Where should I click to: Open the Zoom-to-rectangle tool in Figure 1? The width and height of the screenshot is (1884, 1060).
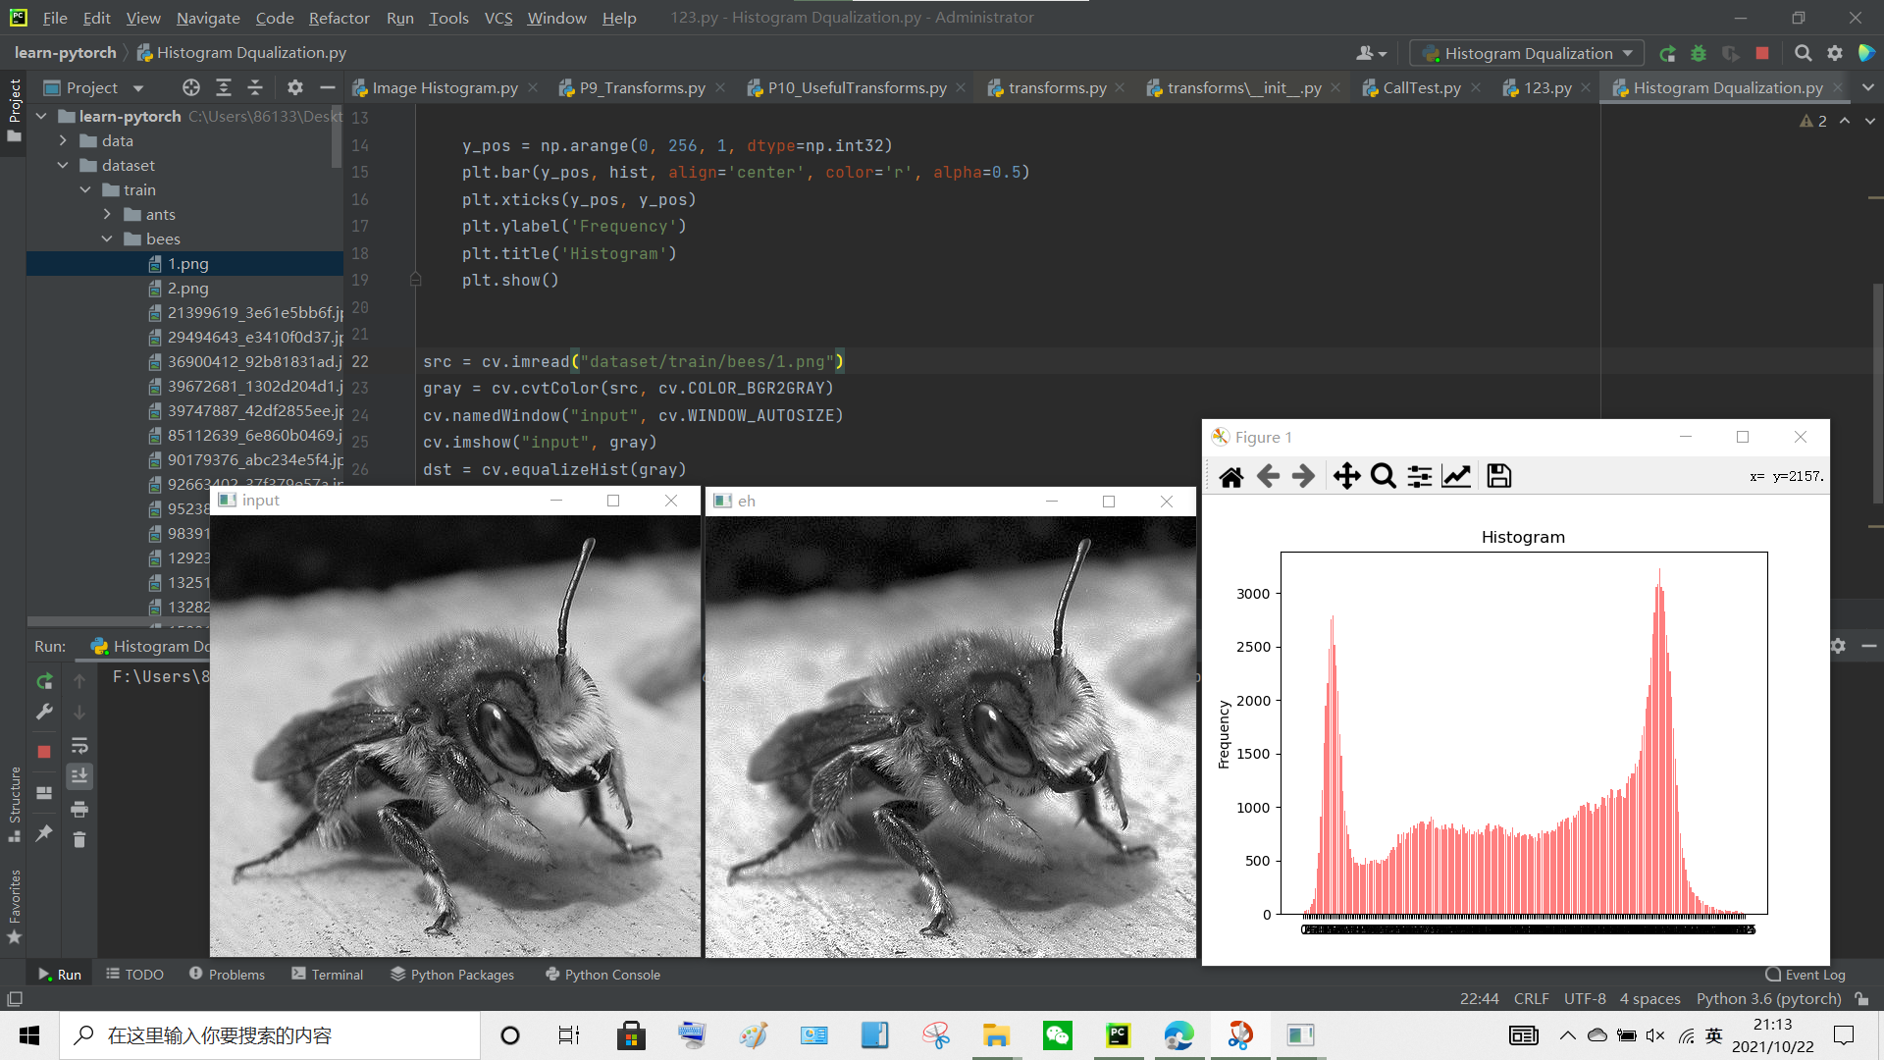[x=1384, y=476]
